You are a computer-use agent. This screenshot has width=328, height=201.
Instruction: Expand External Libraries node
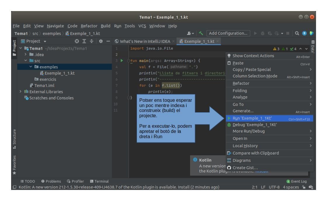coord(20,91)
